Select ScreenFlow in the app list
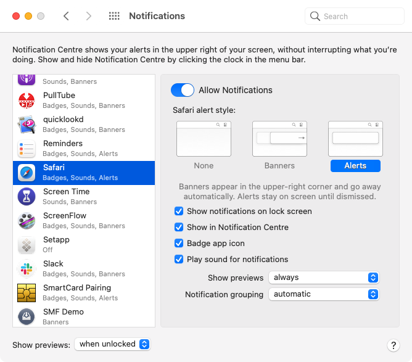This screenshot has width=412, height=362. coord(84,221)
